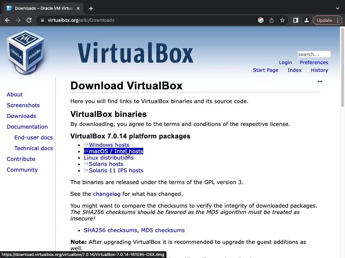Open the side panel icon
The image size is (345, 258).
pos(296,20)
